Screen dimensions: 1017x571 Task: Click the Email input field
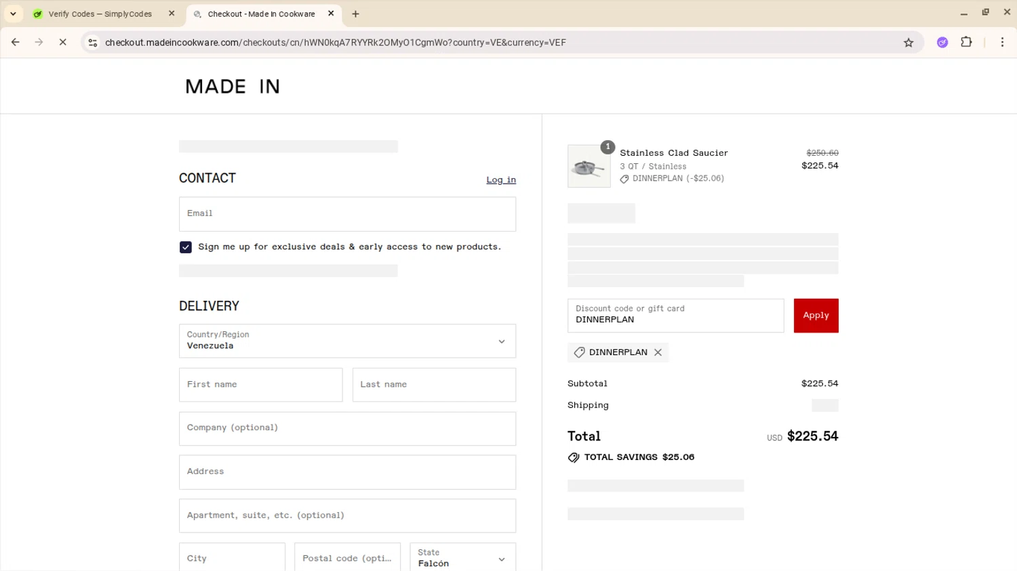pos(347,214)
